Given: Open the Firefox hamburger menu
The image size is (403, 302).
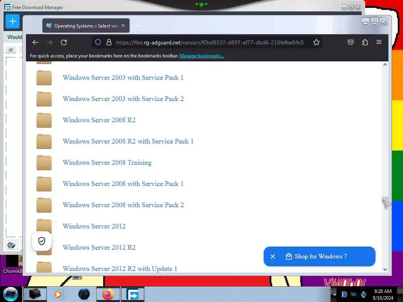Looking at the screenshot, I should (379, 42).
